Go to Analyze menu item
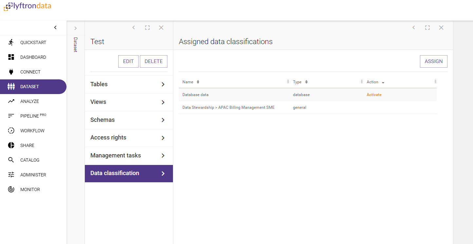This screenshot has height=244, width=473. coord(33,101)
